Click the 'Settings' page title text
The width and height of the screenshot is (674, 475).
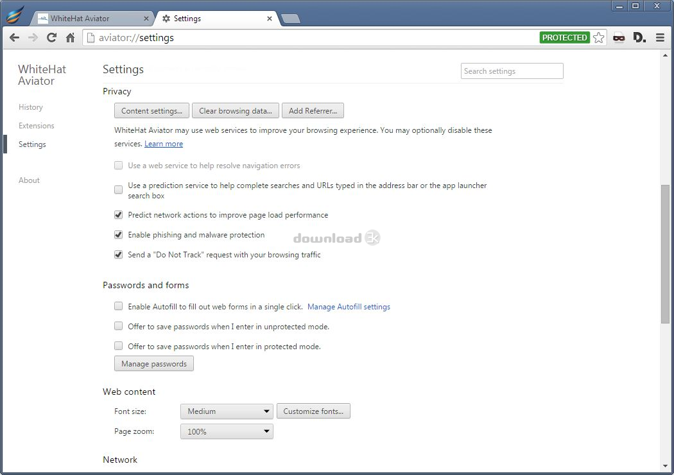(123, 69)
